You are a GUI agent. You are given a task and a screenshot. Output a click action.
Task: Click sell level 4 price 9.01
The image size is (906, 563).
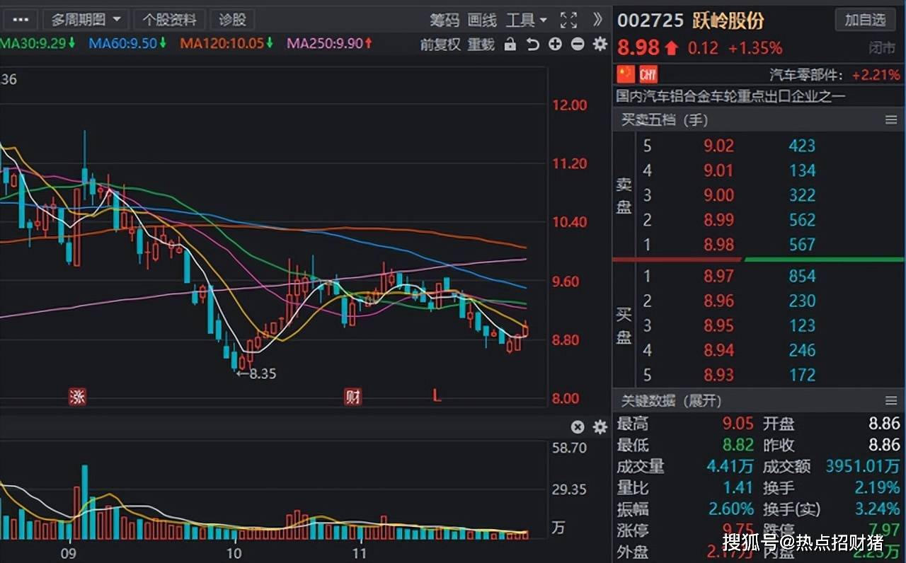[718, 170]
